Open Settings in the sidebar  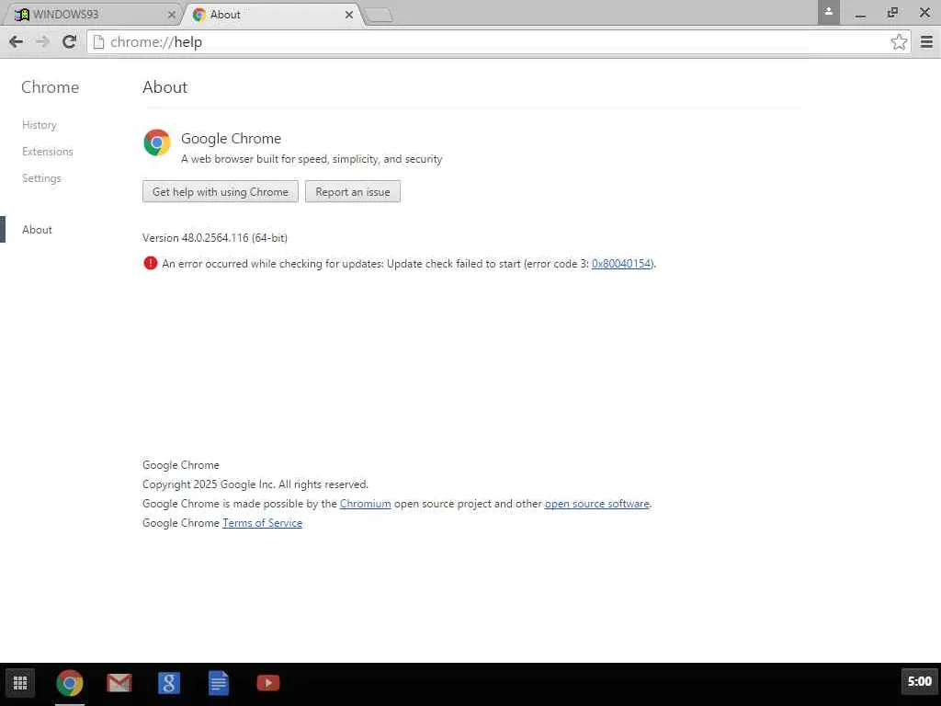point(41,178)
